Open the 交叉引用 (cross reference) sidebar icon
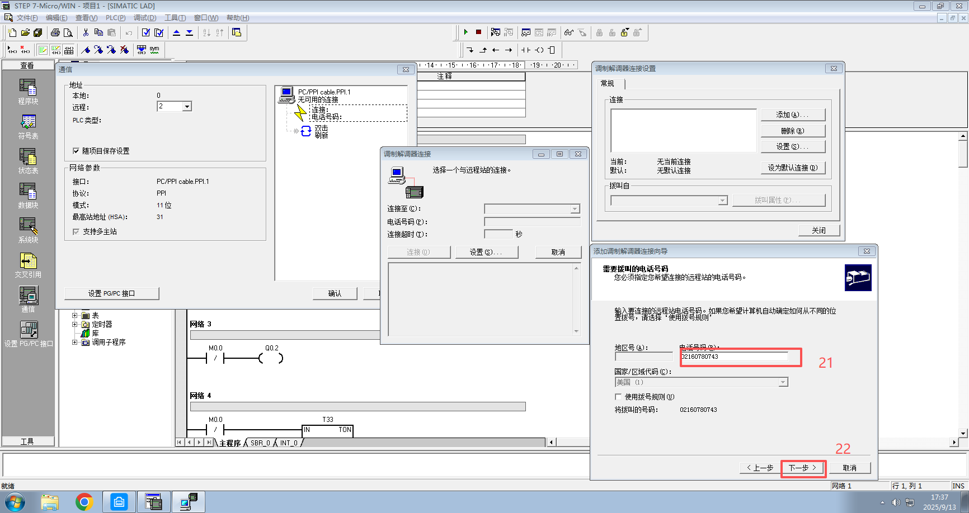The image size is (969, 513). pos(28,265)
